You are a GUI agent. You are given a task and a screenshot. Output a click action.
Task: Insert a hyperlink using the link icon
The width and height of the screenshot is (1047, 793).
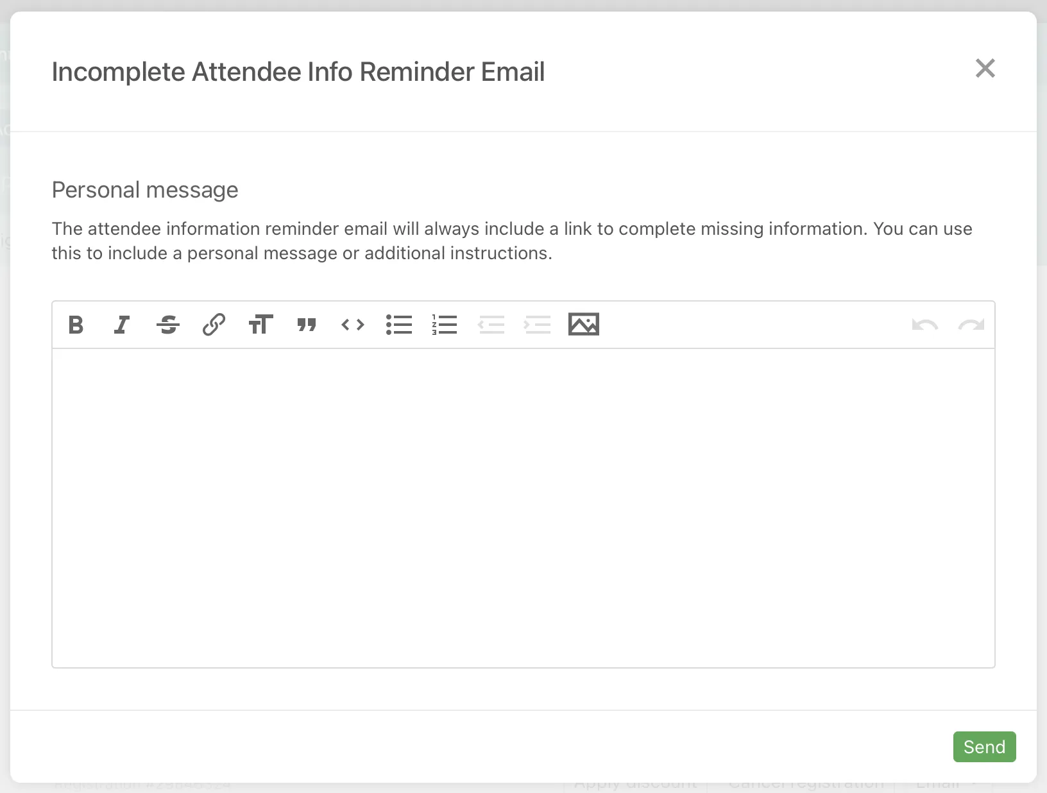(x=214, y=325)
